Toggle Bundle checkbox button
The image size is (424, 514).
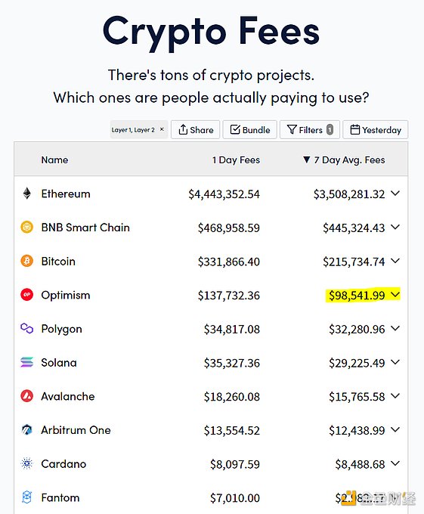tap(250, 130)
